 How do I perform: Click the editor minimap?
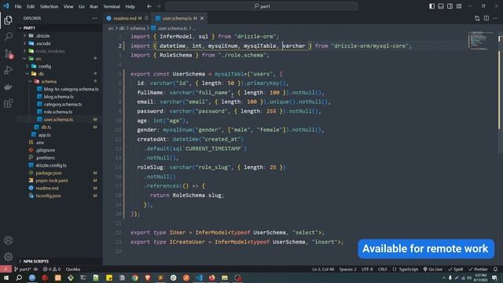pos(480,40)
